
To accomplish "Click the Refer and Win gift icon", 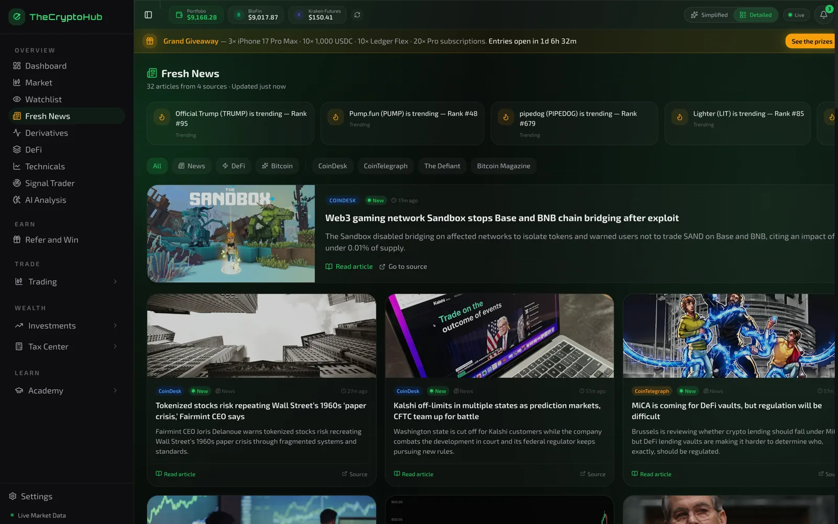I will point(17,239).
